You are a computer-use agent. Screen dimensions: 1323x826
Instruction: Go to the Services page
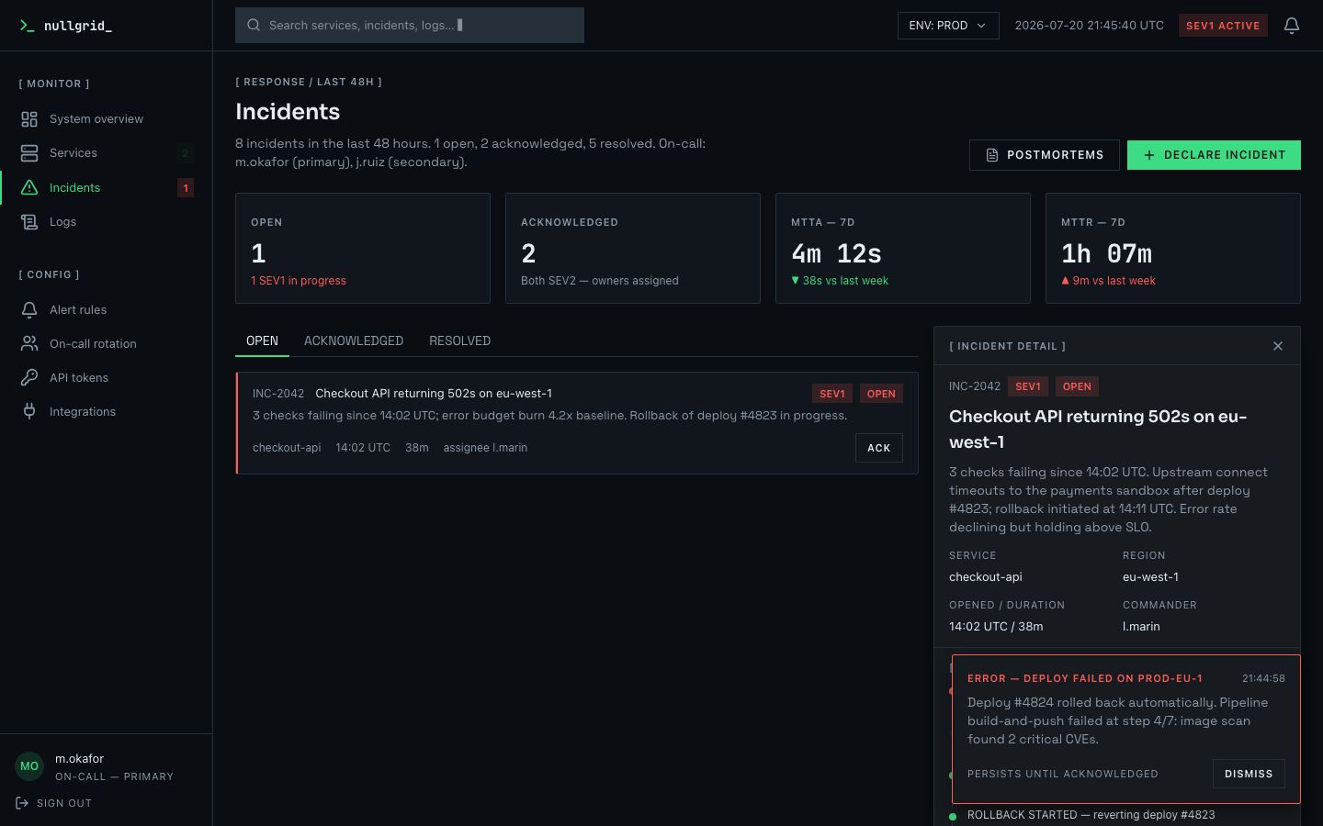pyautogui.click(x=107, y=153)
